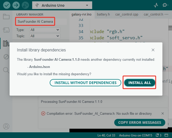The height and width of the screenshot is (138, 172).
Task: Select the Library Manager books icon
Action: pyautogui.click(x=6, y=43)
